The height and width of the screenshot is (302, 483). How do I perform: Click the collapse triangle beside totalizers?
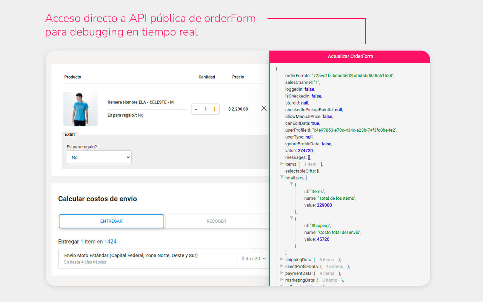(282, 177)
